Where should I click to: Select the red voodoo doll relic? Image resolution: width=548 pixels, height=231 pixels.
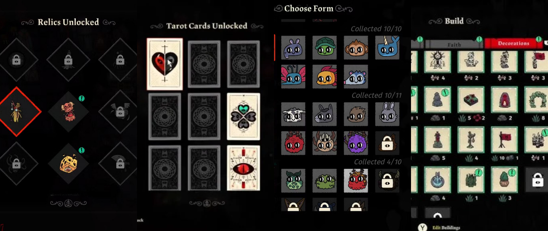click(x=68, y=112)
